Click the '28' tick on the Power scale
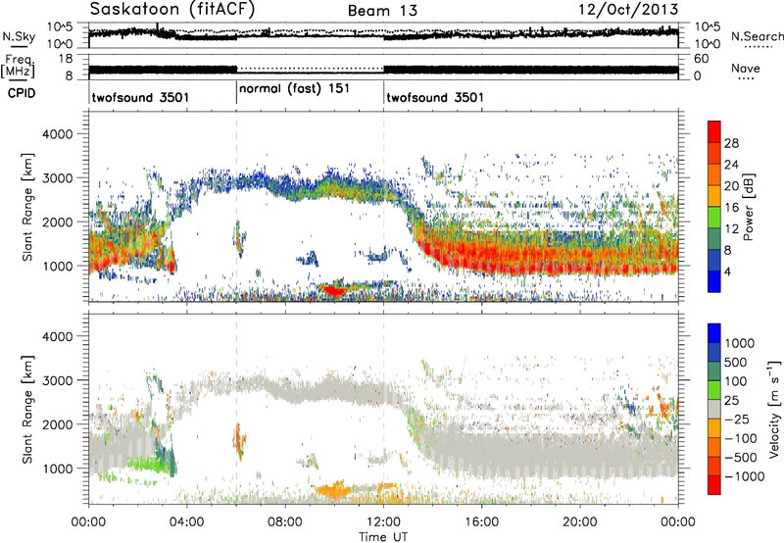Image resolution: width=784 pixels, height=543 pixels. click(731, 143)
